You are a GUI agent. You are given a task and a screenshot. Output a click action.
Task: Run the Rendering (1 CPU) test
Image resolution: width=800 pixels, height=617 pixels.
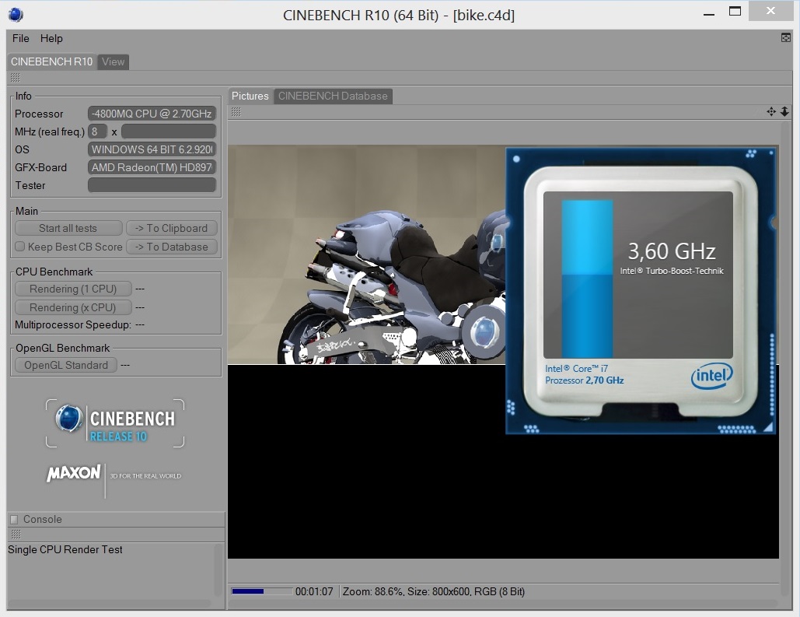point(73,289)
